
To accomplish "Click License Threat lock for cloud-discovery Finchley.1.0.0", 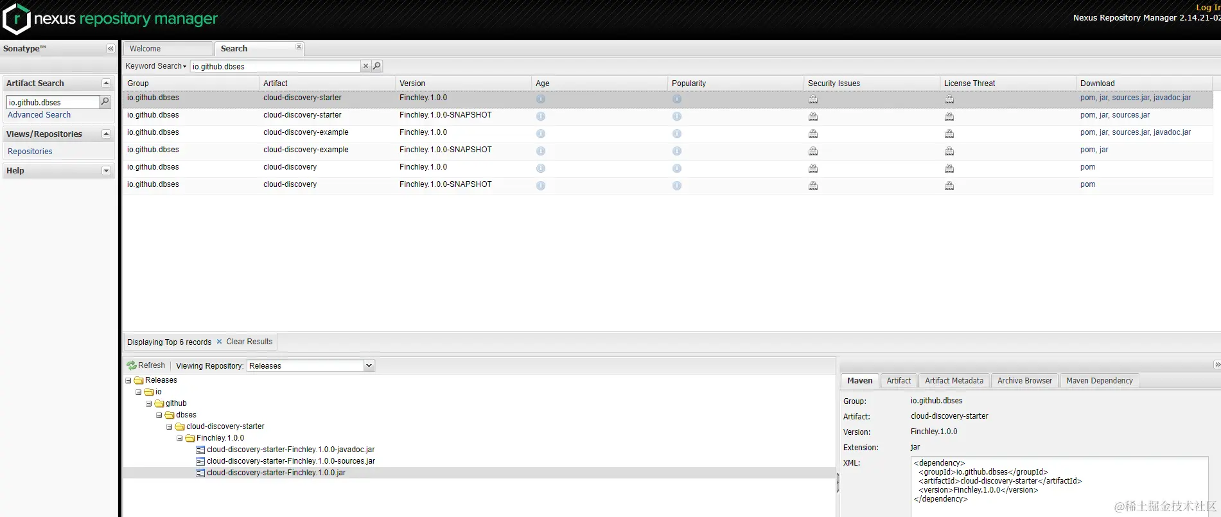I will (x=949, y=168).
